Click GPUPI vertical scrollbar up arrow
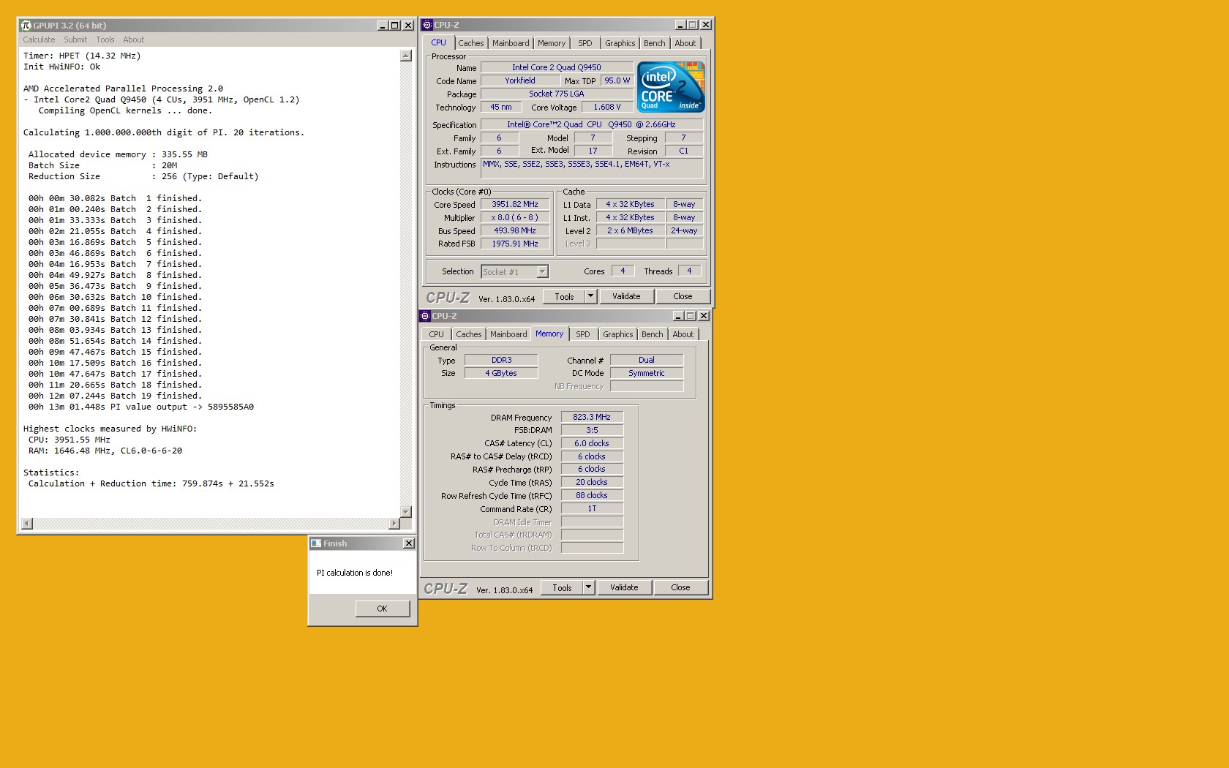 406,56
